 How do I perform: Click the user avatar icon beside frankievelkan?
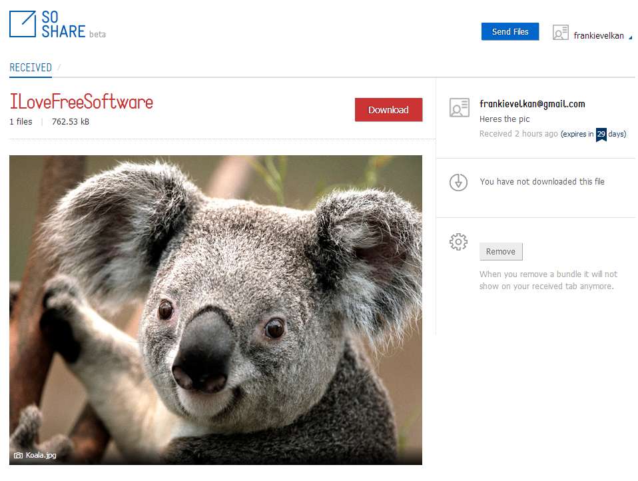coord(560,33)
